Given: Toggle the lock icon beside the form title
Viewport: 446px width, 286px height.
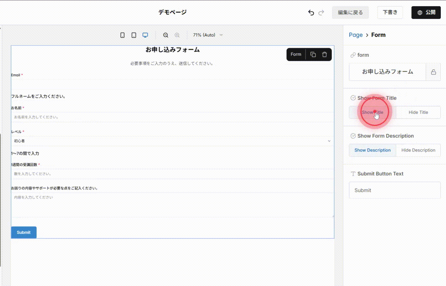Looking at the screenshot, I should pos(433,72).
